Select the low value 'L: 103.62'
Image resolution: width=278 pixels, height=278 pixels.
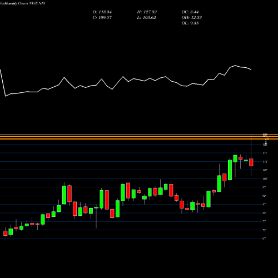coord(146,18)
